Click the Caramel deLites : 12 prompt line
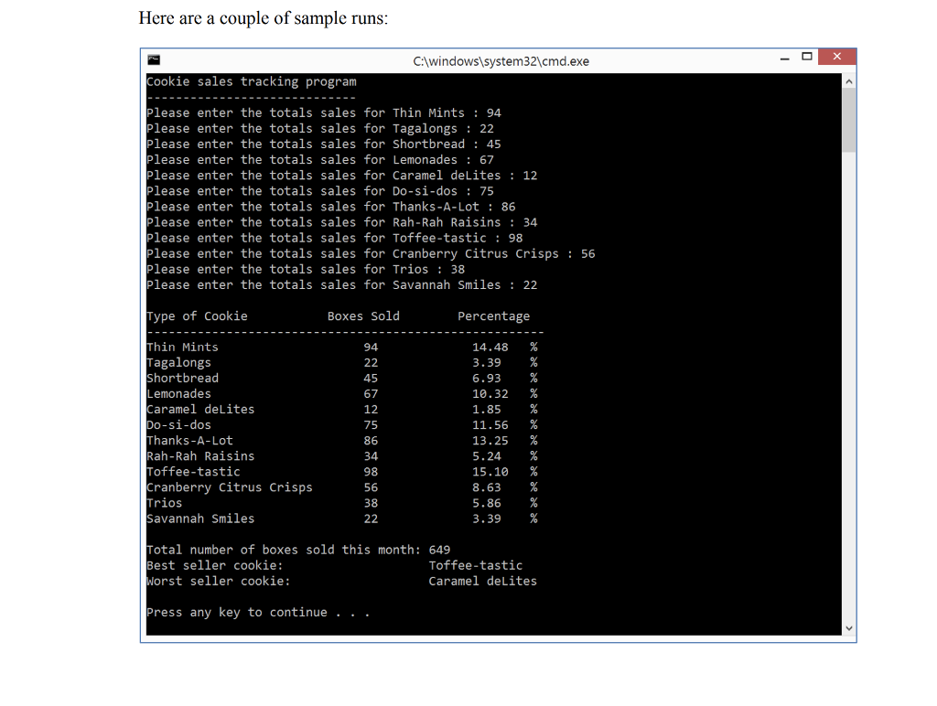The width and height of the screenshot is (937, 706). [x=342, y=175]
